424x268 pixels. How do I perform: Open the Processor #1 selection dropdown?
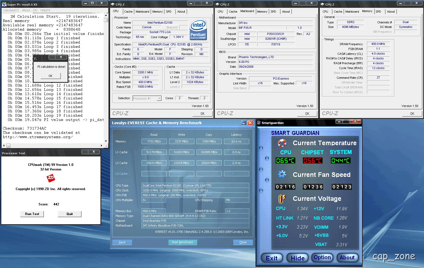(x=159, y=98)
